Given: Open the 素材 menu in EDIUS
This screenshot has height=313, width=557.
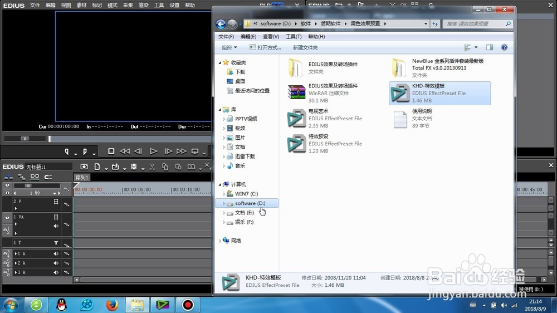Looking at the screenshot, I should coord(81,6).
